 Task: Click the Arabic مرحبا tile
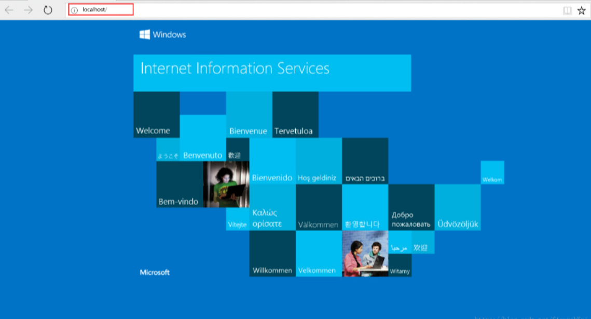click(400, 242)
